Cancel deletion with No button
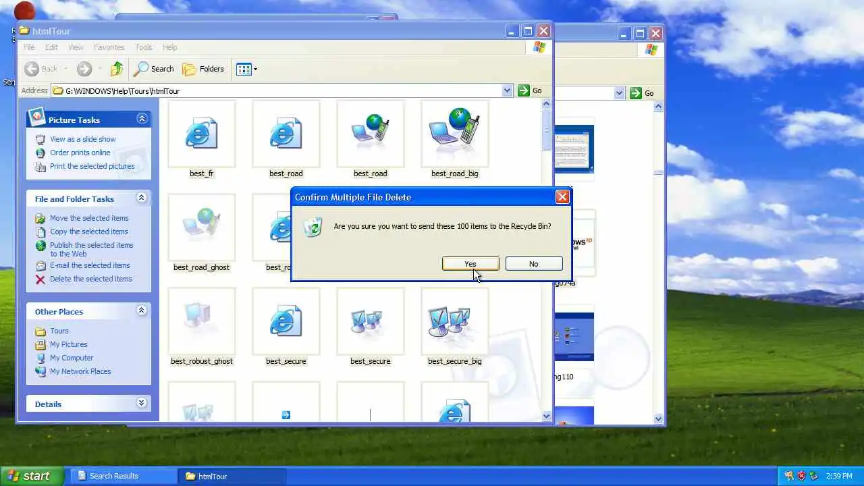864x486 pixels. pos(533,264)
